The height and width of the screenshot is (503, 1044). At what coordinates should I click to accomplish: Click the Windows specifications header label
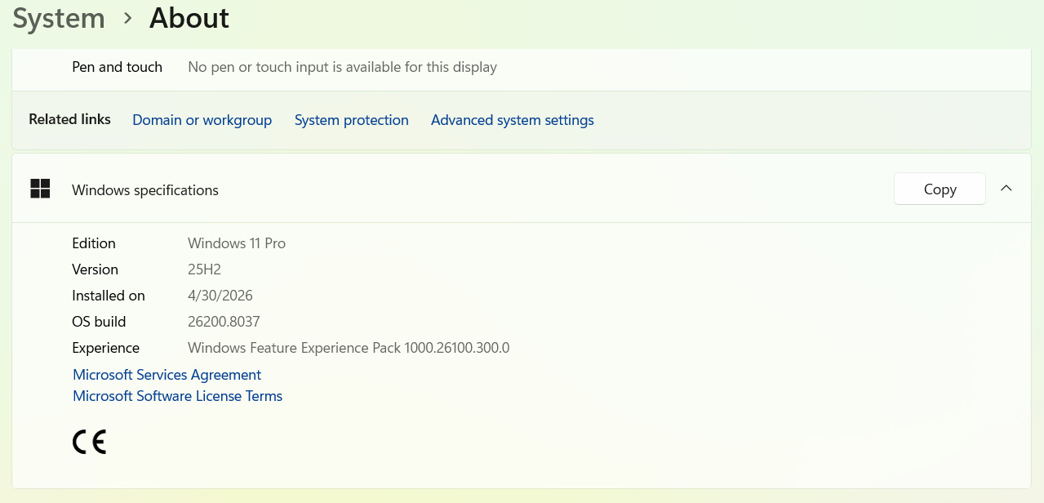[x=145, y=190]
